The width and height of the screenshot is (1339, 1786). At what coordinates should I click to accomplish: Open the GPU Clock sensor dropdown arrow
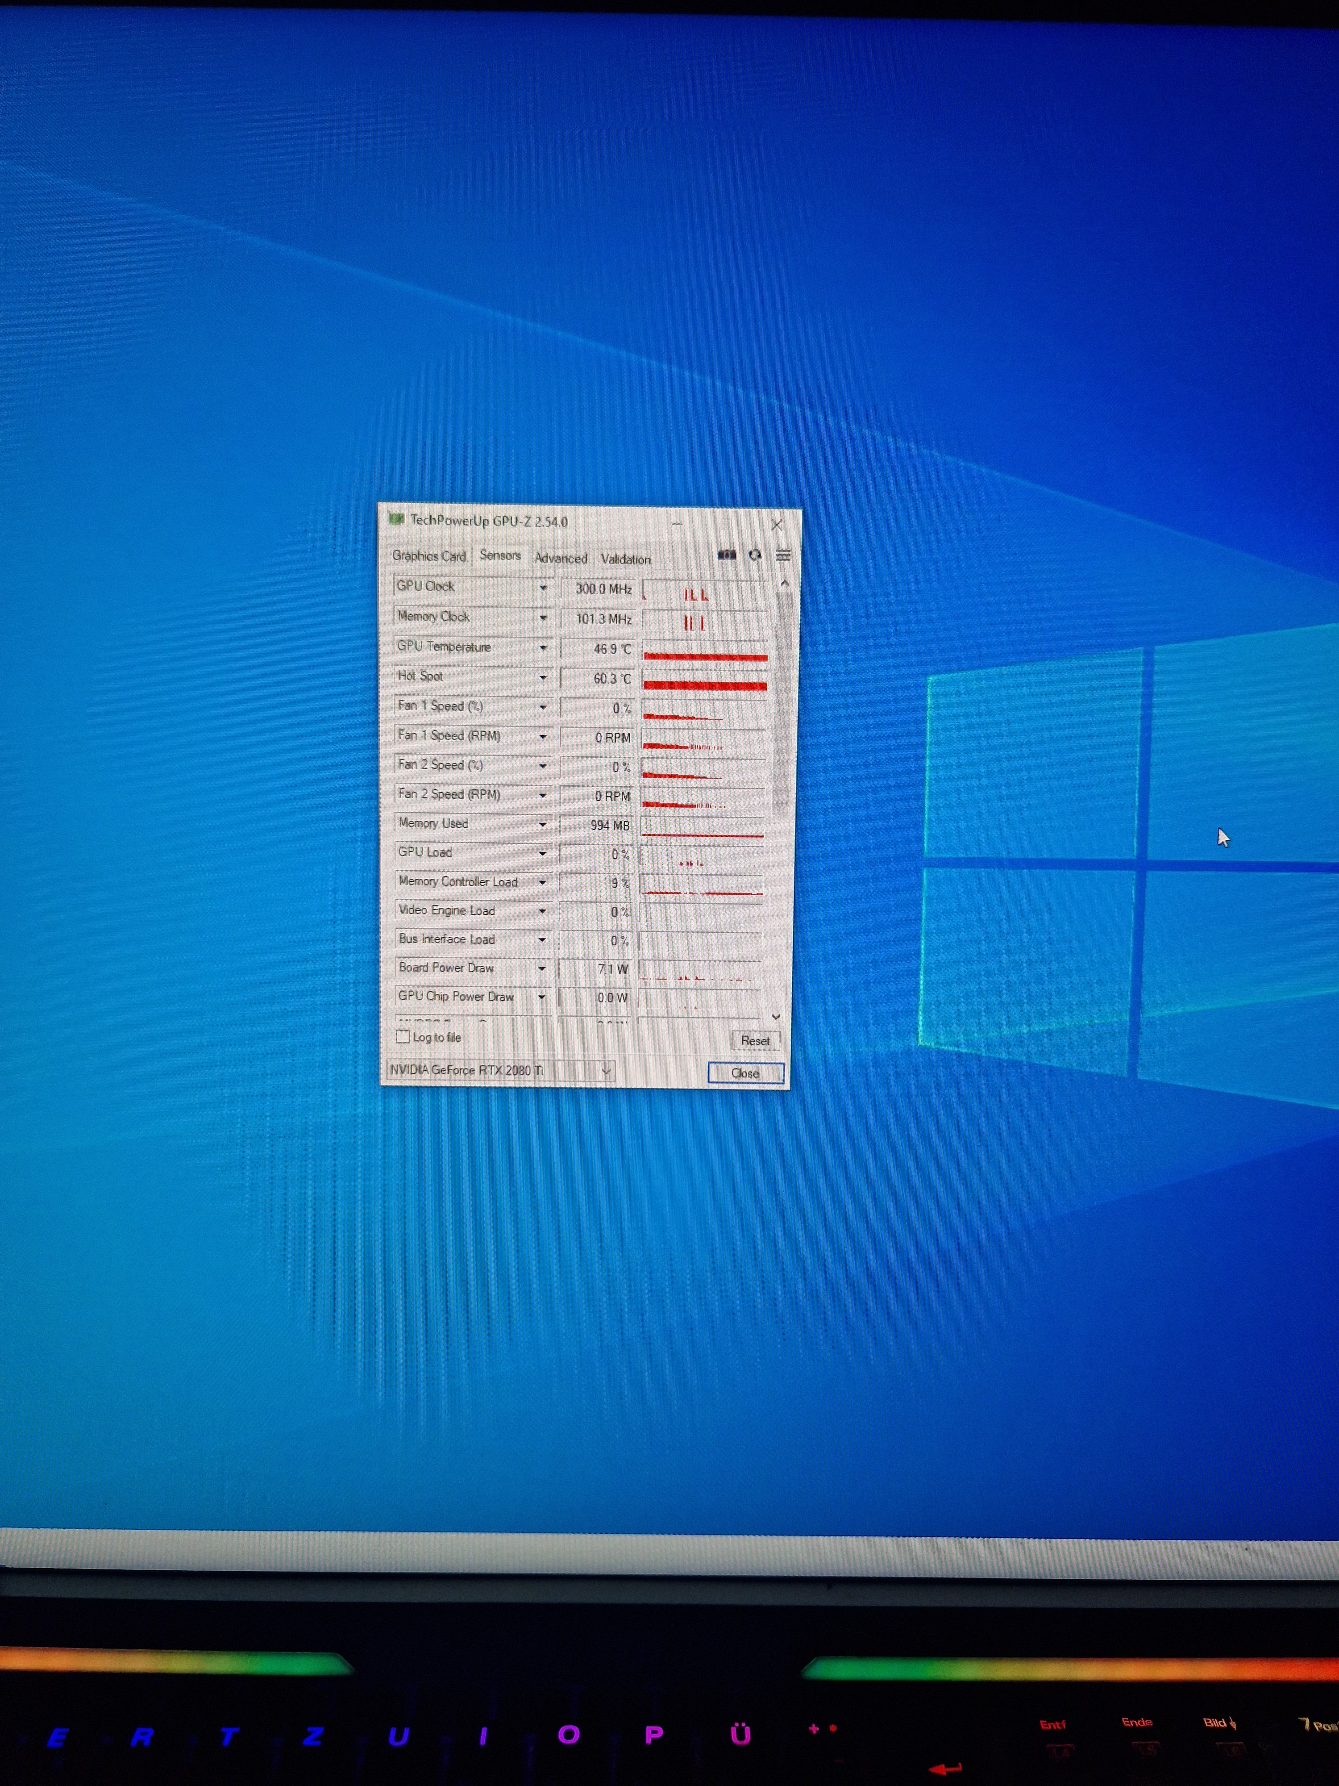pos(543,588)
